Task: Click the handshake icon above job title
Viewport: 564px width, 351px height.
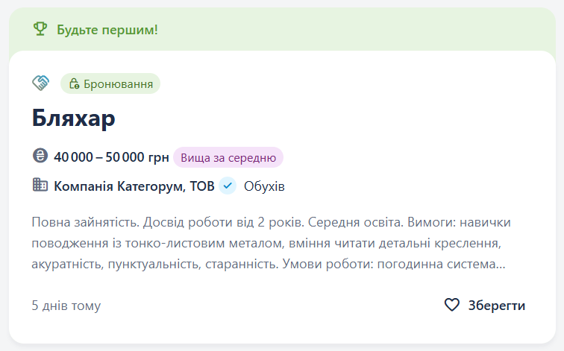Action: 40,83
